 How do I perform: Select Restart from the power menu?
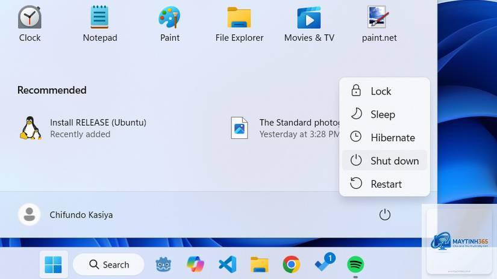tap(384, 184)
